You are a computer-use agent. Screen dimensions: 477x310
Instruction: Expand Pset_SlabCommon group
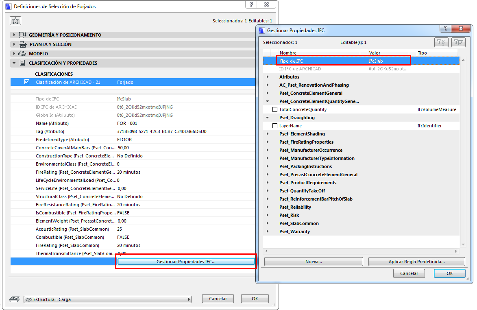click(x=268, y=223)
